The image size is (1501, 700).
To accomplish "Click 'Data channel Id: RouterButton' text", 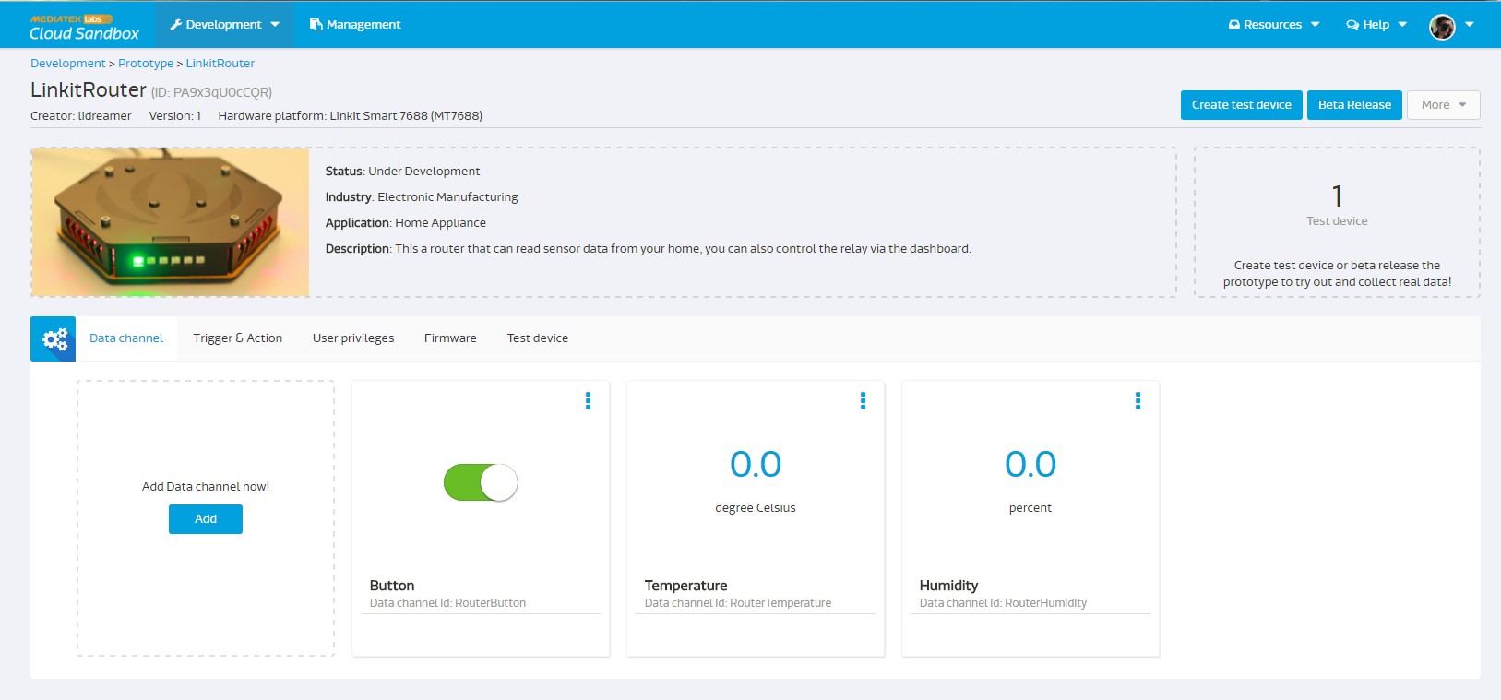I will coord(447,603).
